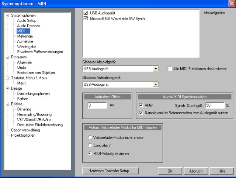Viewport: 236px width, 178px height.
Task: Collapse the Programm tree node
Action: (x=7, y=57)
